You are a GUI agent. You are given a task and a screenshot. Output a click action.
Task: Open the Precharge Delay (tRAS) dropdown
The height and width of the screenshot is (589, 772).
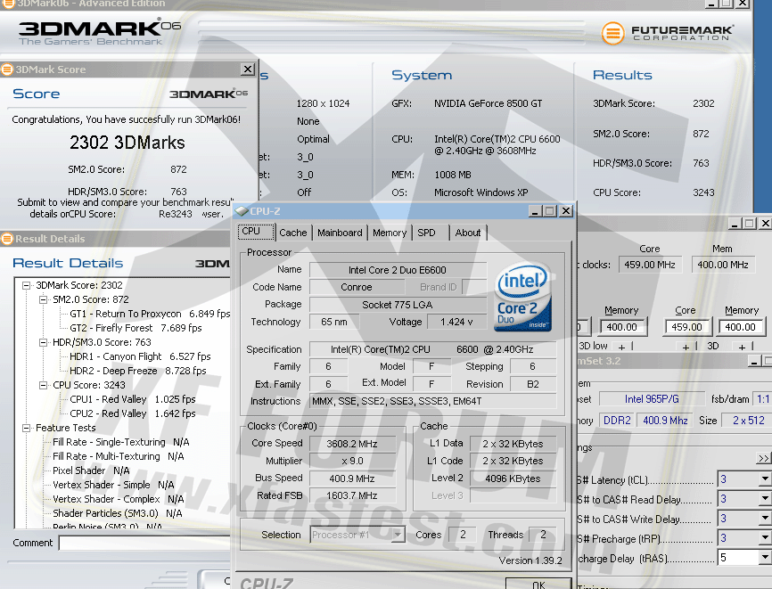tap(764, 558)
